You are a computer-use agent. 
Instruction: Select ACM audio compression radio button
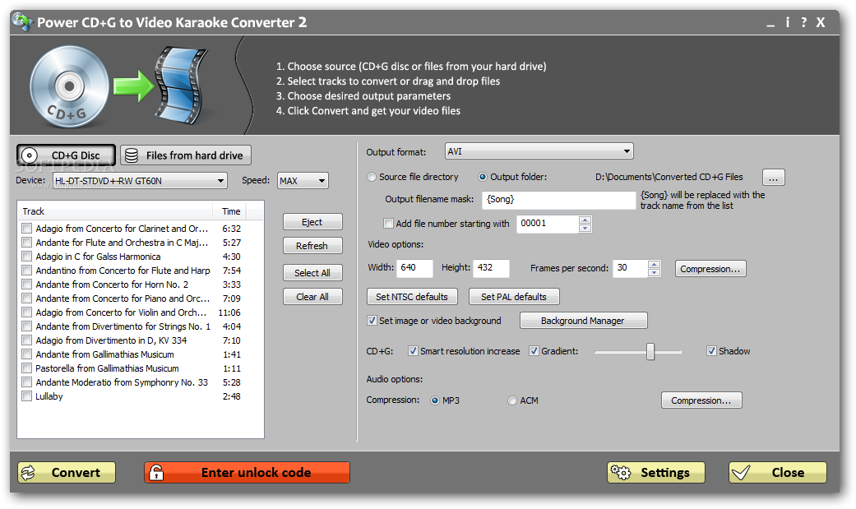coord(512,400)
